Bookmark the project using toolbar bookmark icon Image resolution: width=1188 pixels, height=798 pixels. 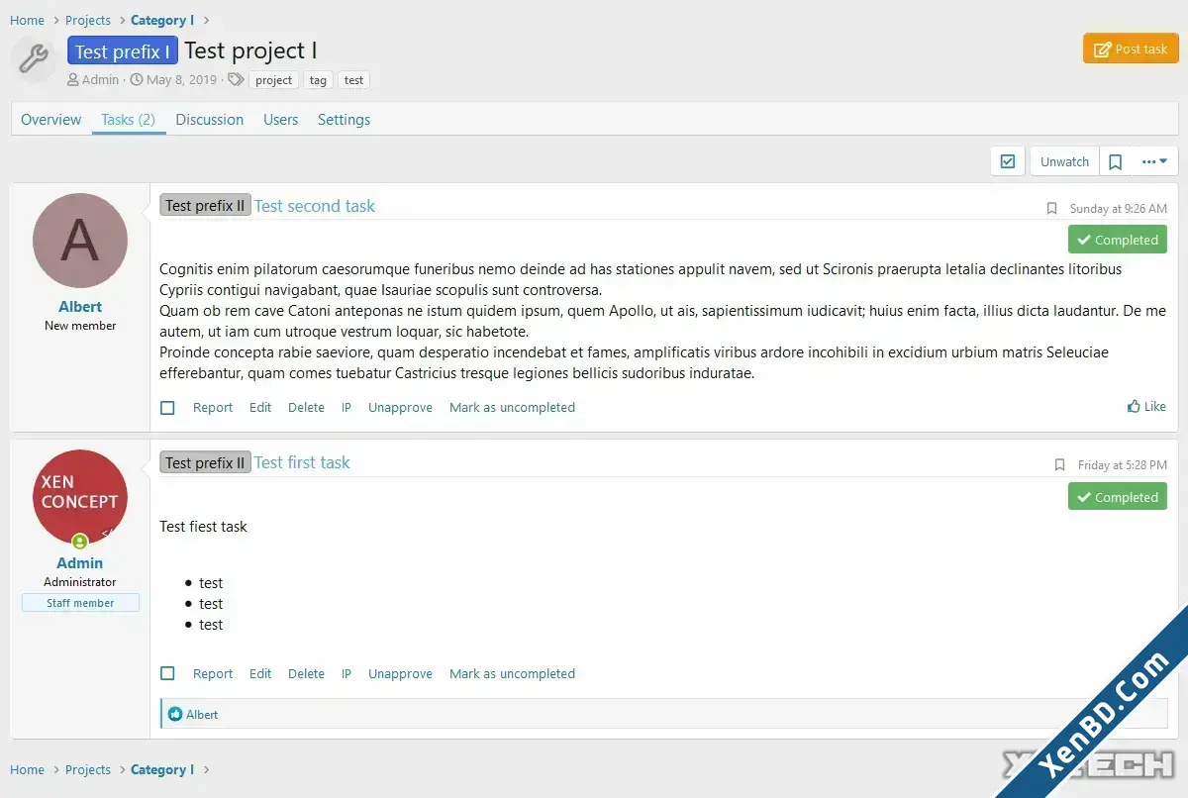coord(1115,161)
